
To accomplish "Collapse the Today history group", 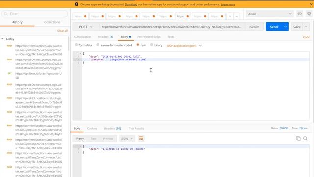I will coord(2,39).
